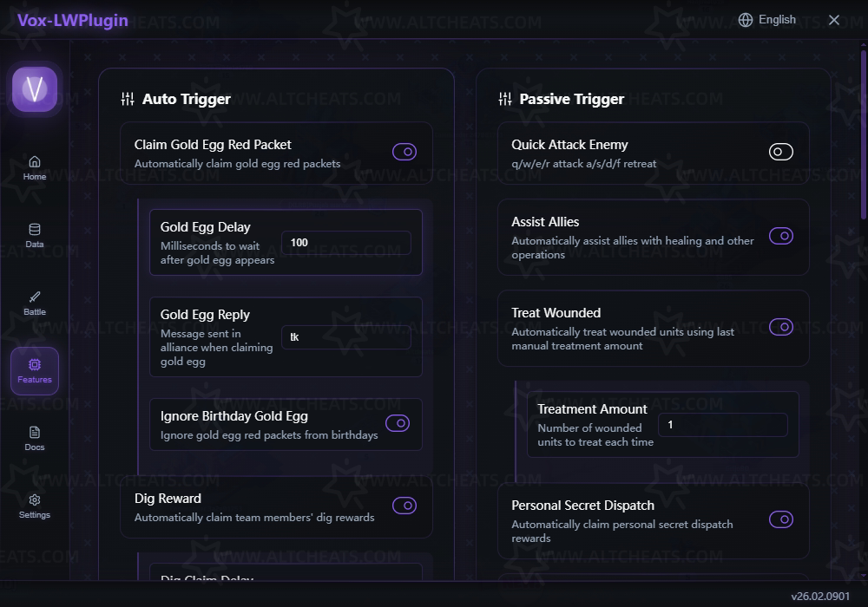Click the Treatment Amount input field
Image resolution: width=868 pixels, height=607 pixels.
[x=722, y=425]
